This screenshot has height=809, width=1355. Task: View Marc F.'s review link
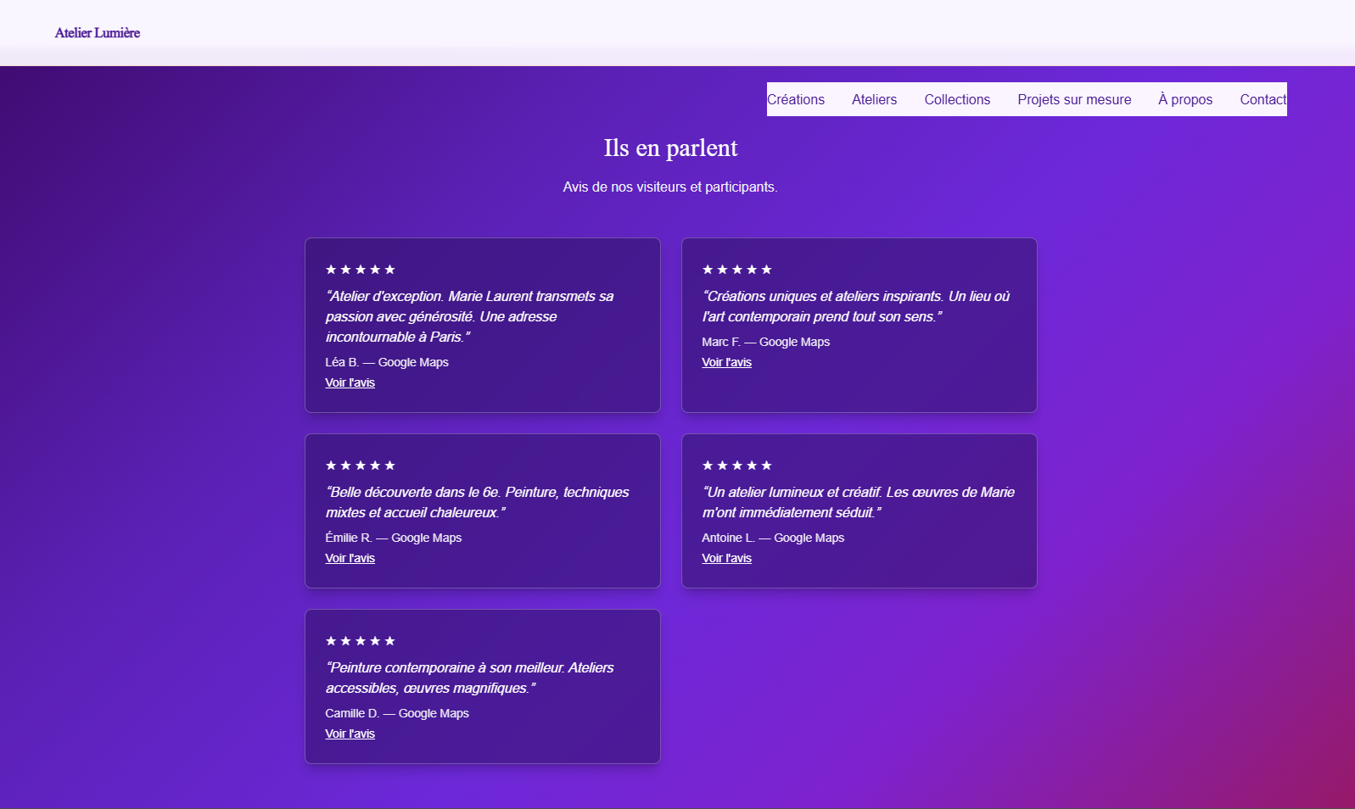pyautogui.click(x=726, y=362)
